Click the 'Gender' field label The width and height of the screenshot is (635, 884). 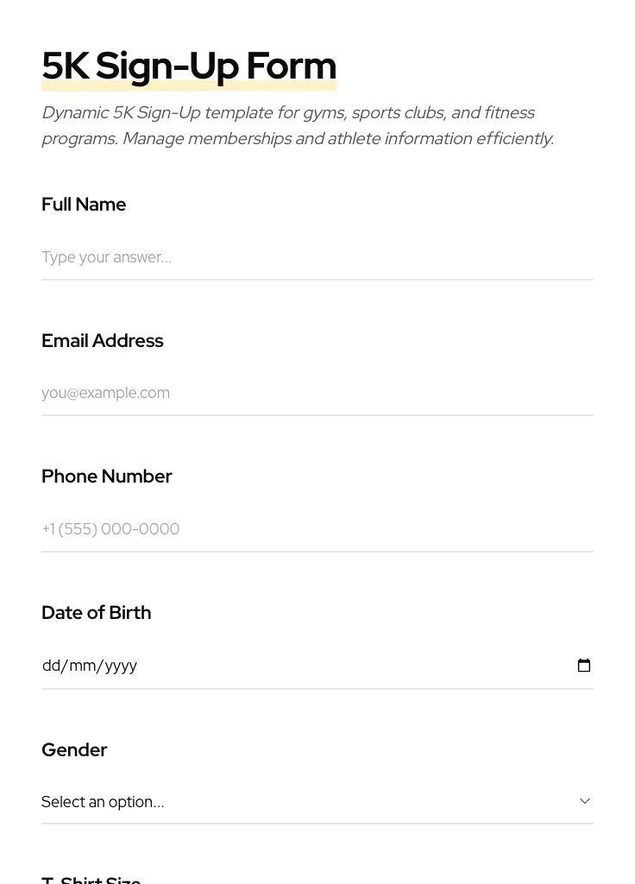[x=74, y=750]
